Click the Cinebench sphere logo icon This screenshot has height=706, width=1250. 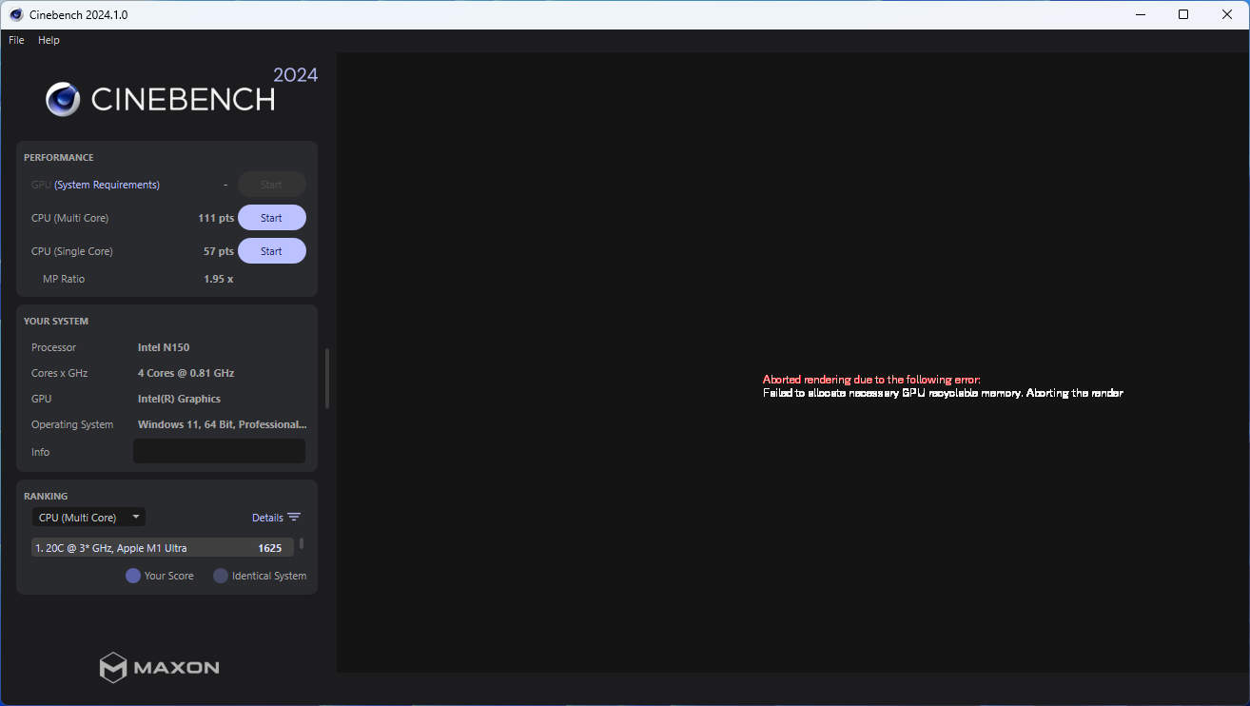click(x=63, y=99)
